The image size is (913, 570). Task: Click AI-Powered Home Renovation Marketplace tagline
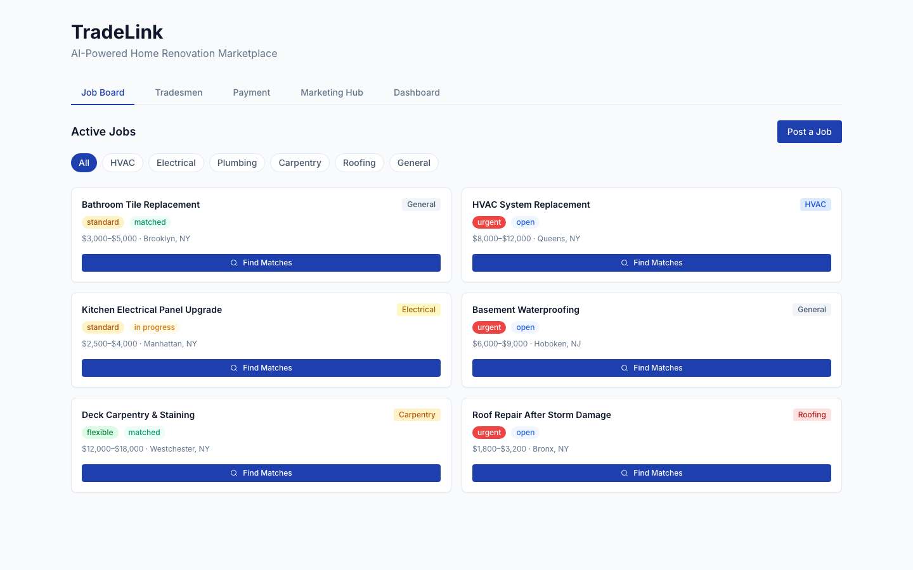[x=174, y=53]
